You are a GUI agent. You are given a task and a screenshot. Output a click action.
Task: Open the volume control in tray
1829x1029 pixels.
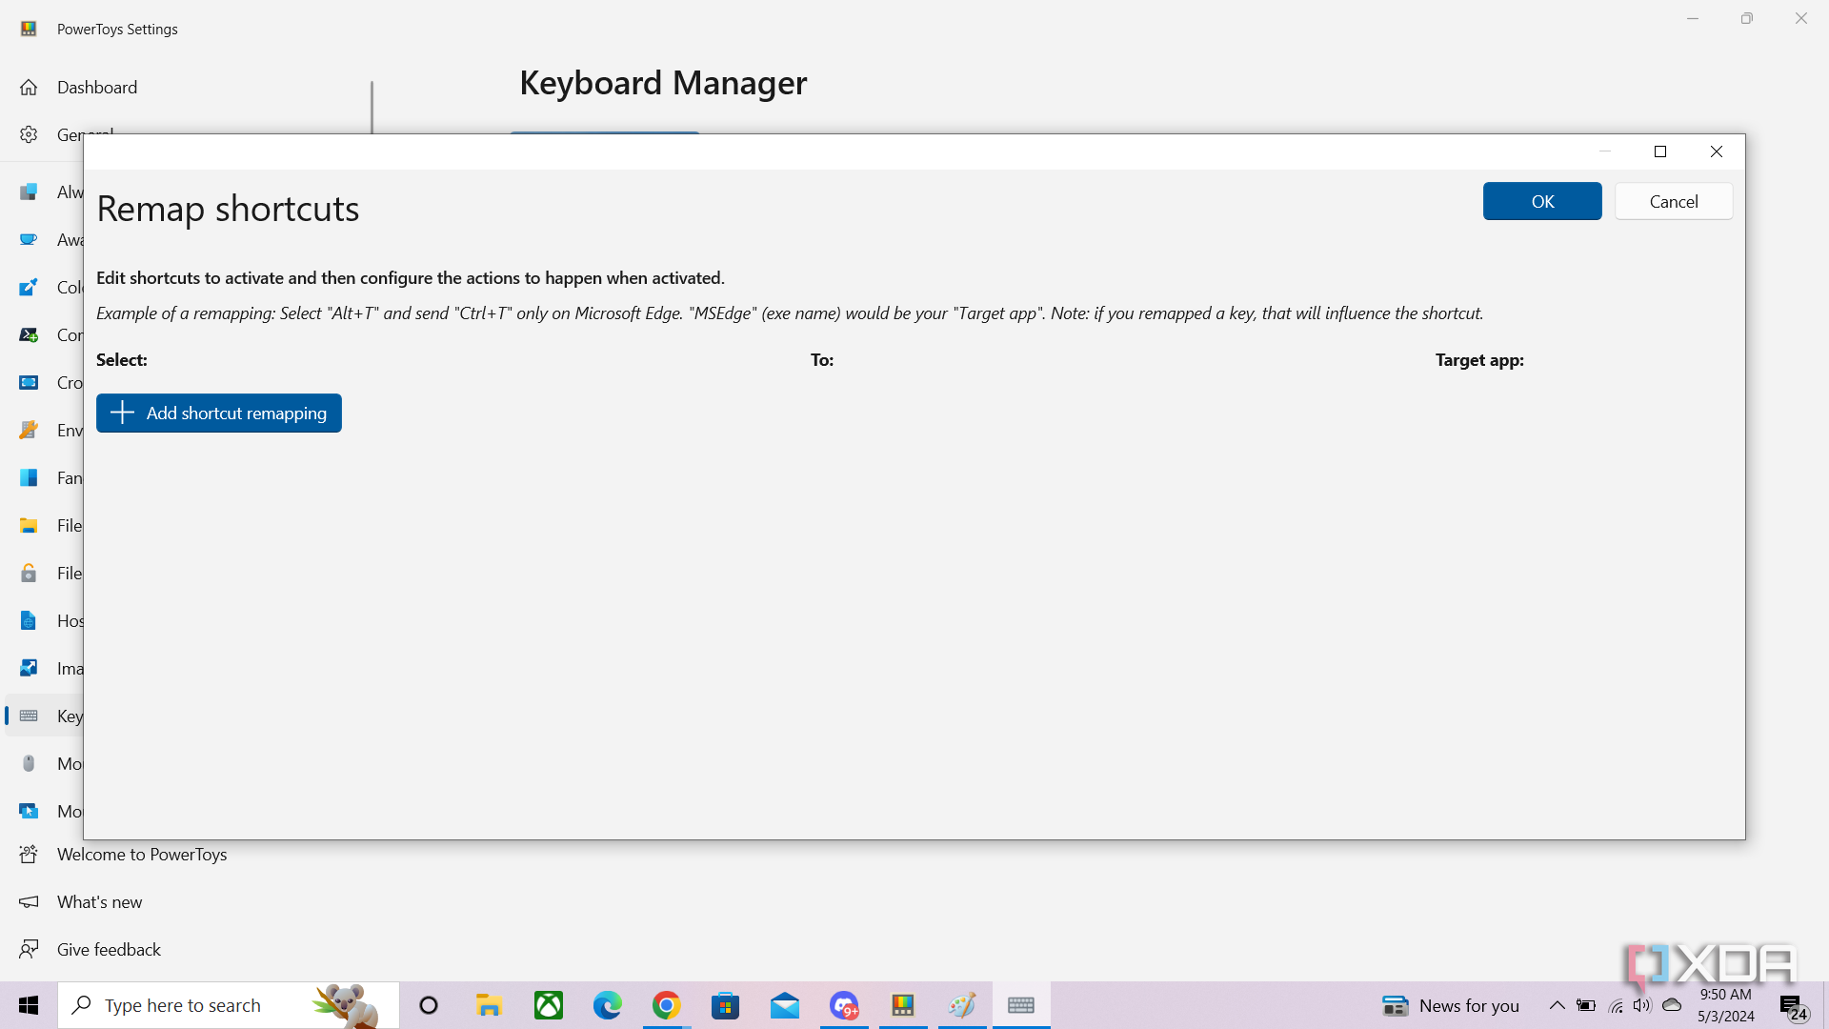tap(1642, 1005)
